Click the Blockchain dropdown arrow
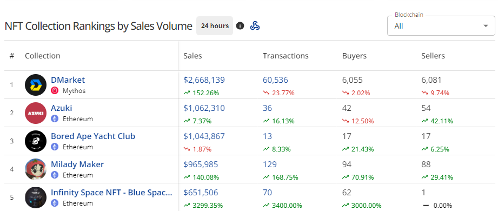Screen dimensions: 498x211 click(486, 26)
